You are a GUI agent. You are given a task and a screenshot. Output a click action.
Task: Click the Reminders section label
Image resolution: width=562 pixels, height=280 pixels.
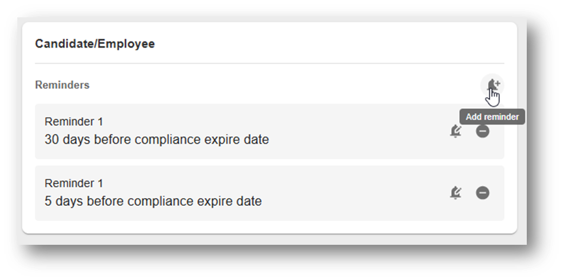pos(62,85)
